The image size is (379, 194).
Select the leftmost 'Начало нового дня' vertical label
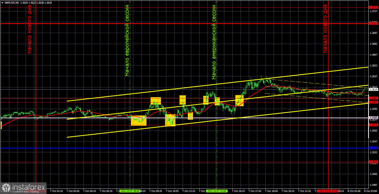[x=30, y=29]
